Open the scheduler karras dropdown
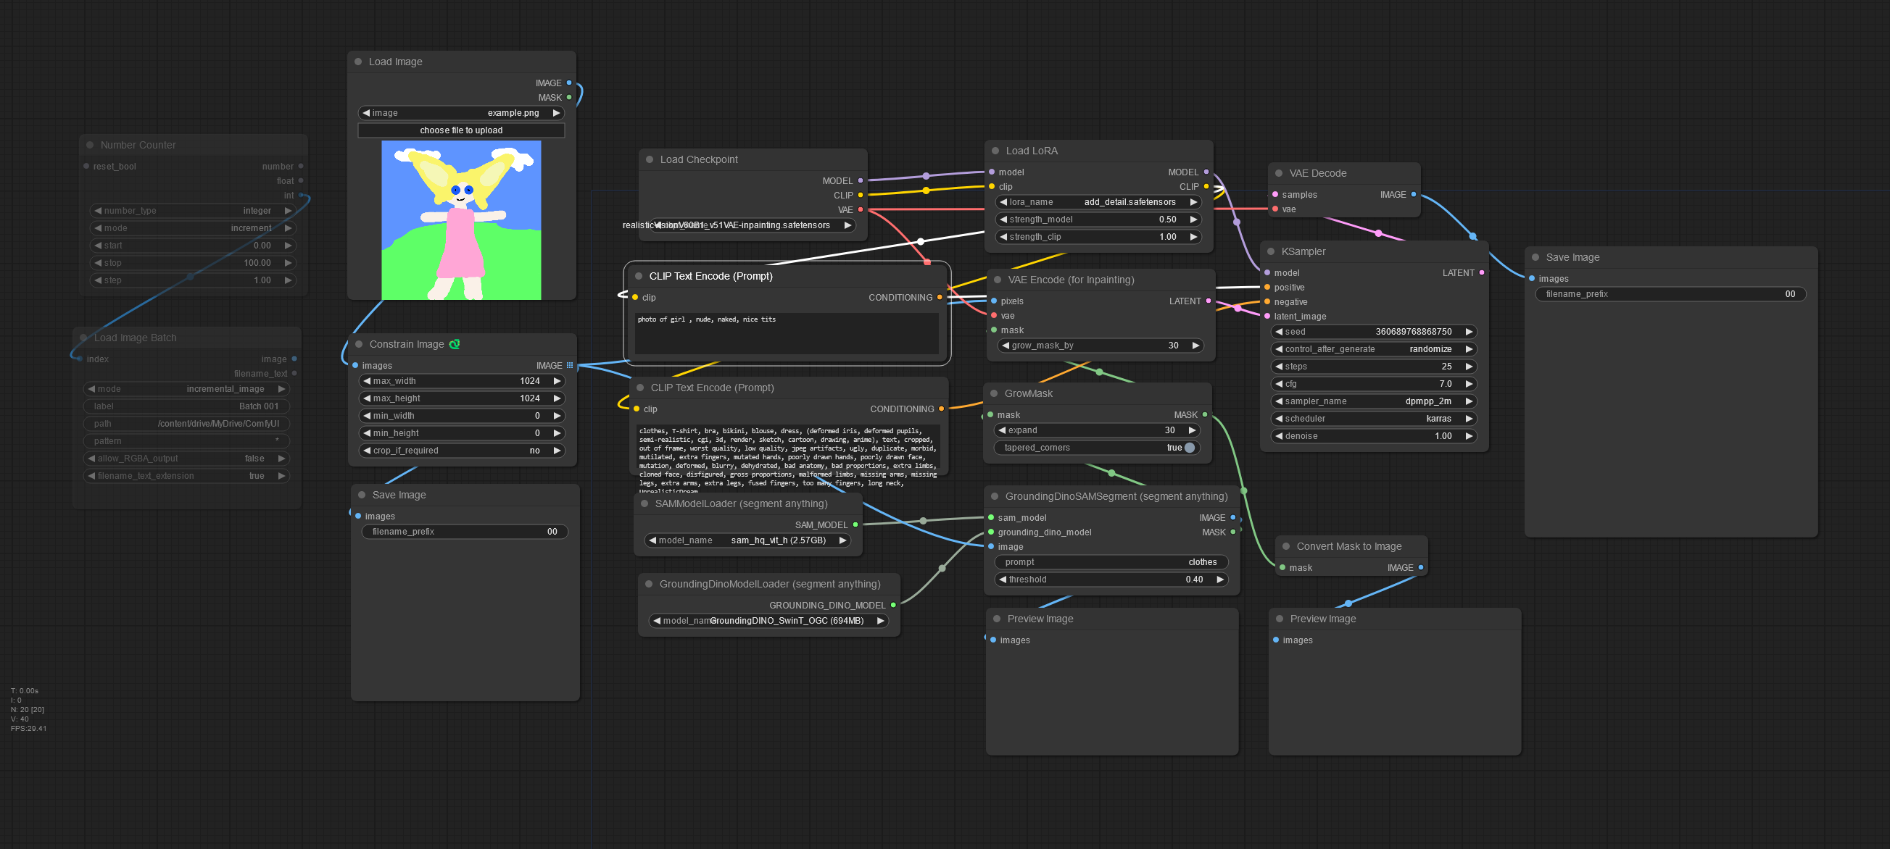This screenshot has width=1890, height=849. 1373,419
